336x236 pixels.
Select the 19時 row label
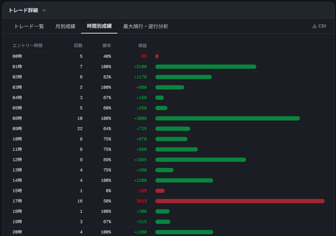[x=17, y=222]
